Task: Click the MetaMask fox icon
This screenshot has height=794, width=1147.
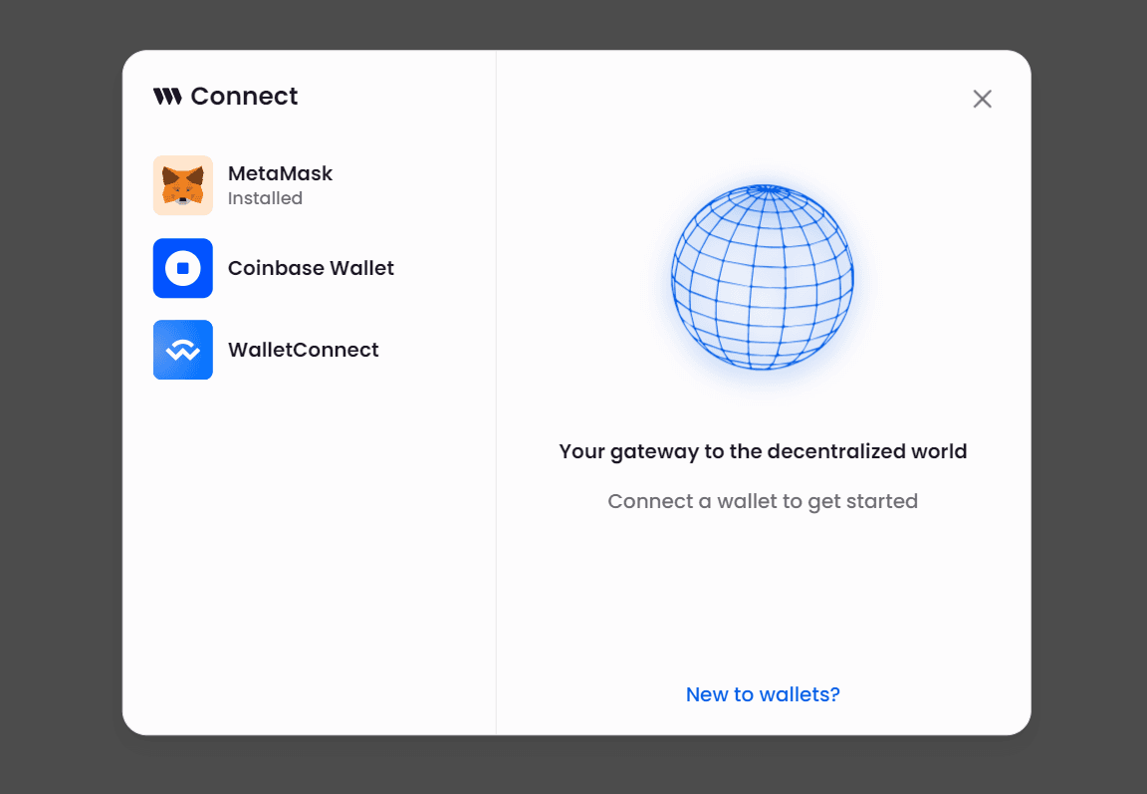Action: coord(183,185)
